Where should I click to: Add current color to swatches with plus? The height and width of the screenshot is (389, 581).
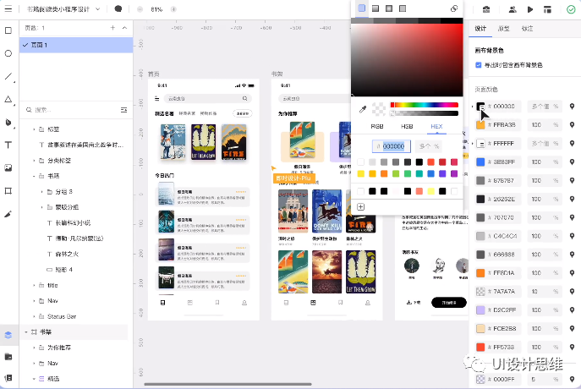coord(360,206)
